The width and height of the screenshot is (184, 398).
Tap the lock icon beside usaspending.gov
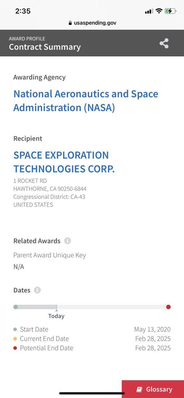[70, 23]
